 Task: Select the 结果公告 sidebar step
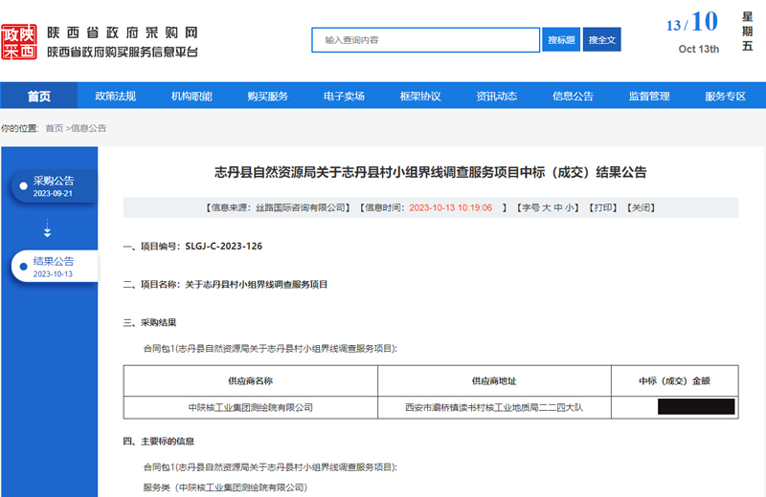(x=53, y=266)
